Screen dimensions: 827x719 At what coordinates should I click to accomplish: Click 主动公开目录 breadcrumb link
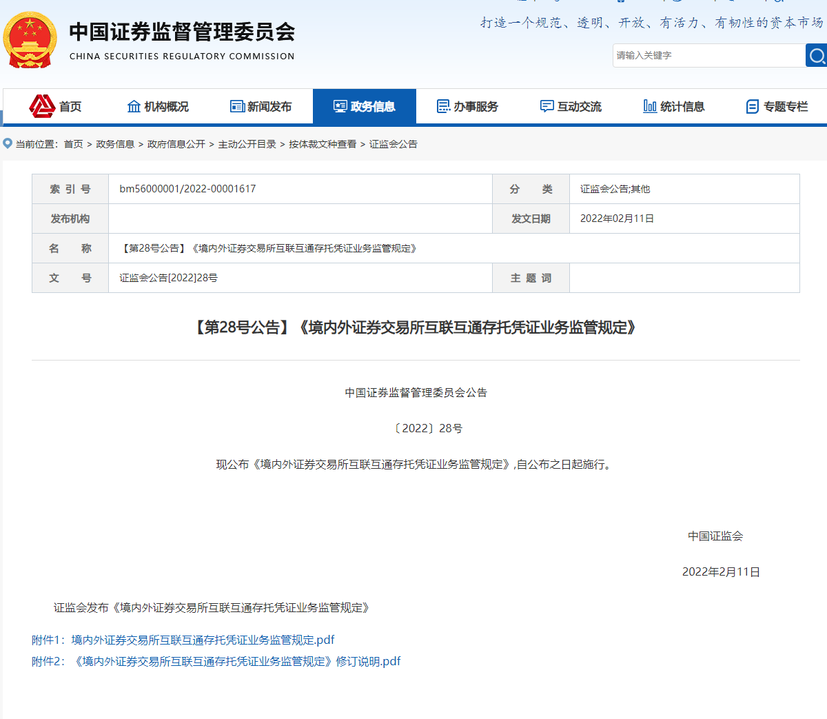(247, 144)
